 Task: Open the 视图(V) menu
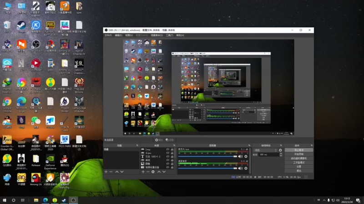coord(129,35)
